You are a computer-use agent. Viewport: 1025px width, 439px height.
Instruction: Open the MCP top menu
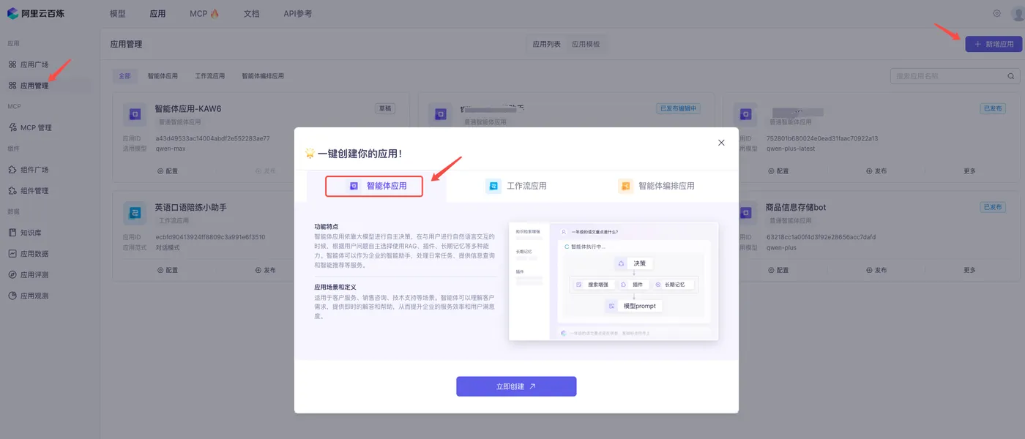(x=204, y=13)
